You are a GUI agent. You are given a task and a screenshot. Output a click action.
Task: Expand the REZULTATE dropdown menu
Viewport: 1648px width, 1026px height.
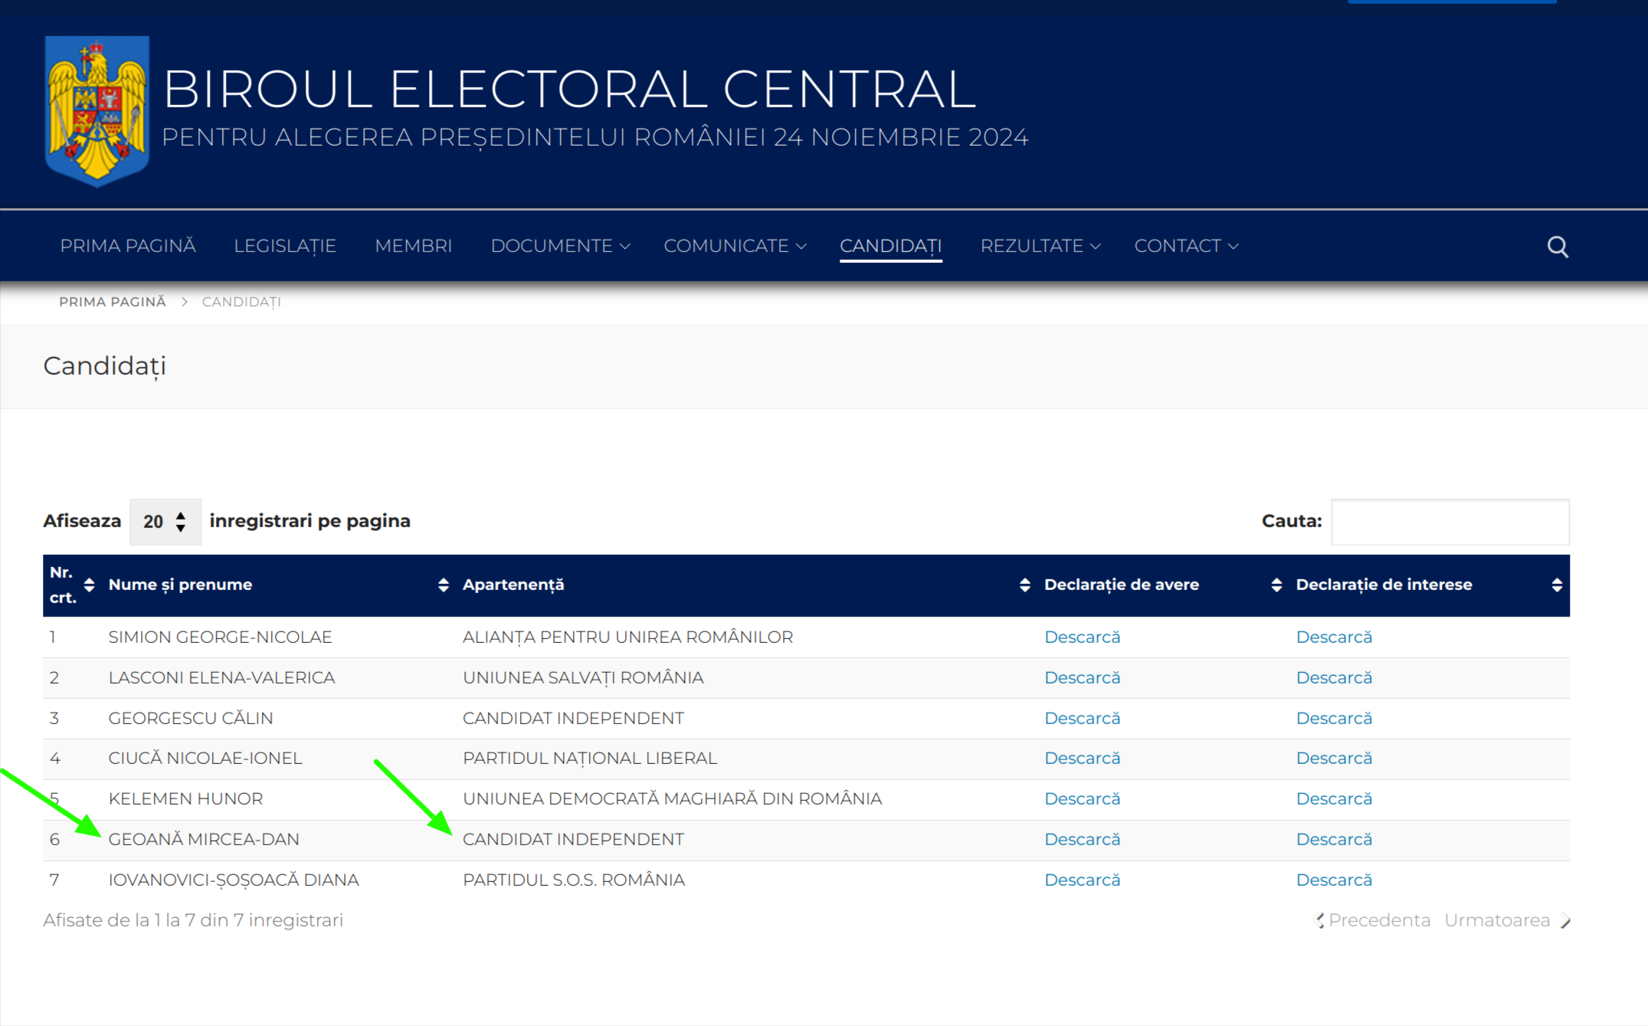(1040, 246)
